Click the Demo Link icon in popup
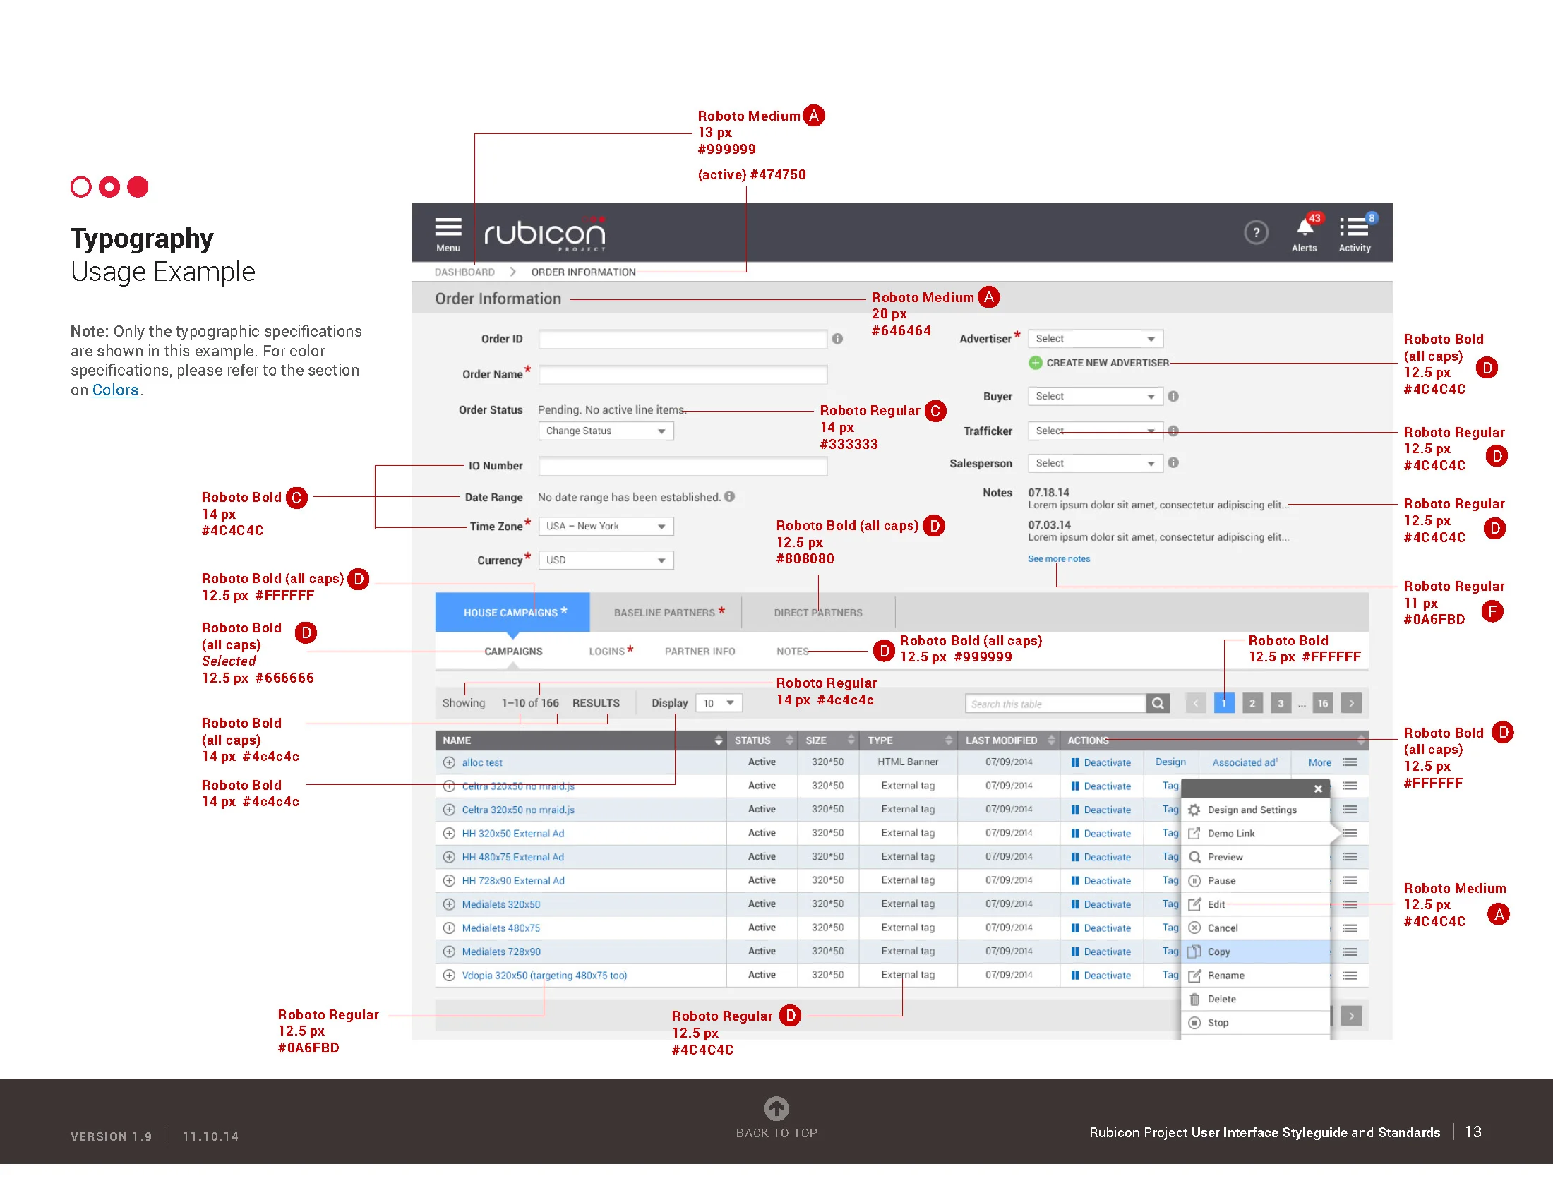Image resolution: width=1553 pixels, height=1200 pixels. [x=1194, y=834]
